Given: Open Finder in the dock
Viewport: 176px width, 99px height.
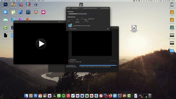Looking at the screenshot, I should tap(26, 96).
